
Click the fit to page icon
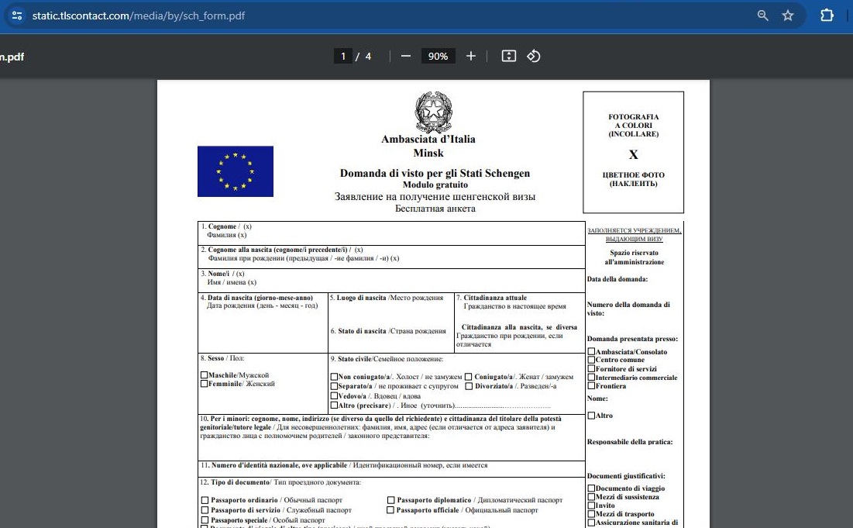pyautogui.click(x=508, y=56)
